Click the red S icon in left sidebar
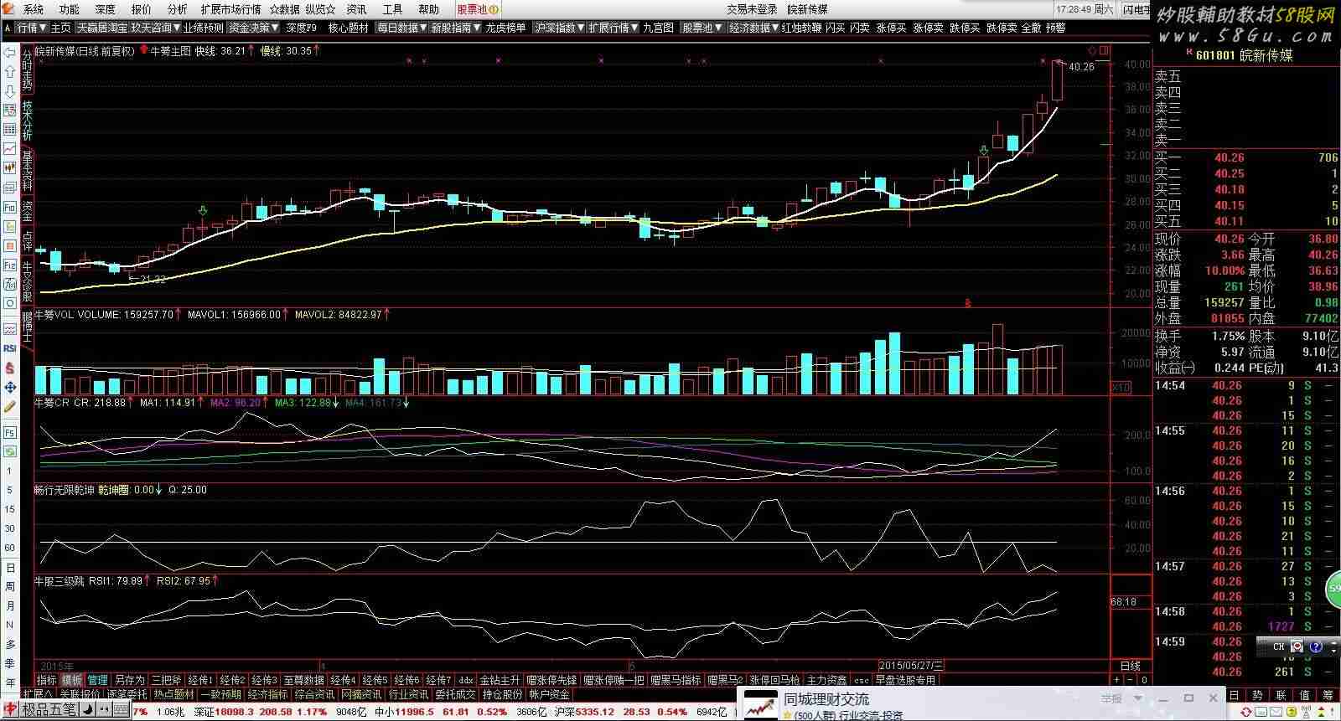Screen dimensions: 1341x721 [x=10, y=368]
